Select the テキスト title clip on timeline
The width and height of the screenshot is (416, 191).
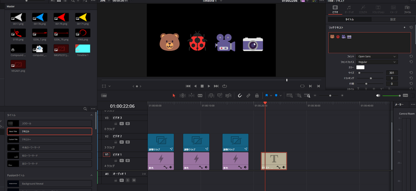[274, 161]
